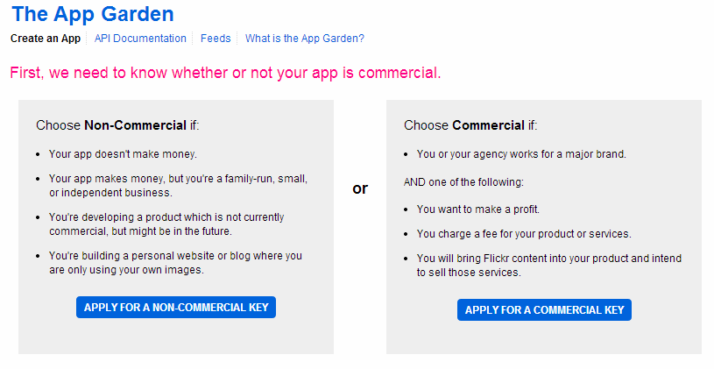This screenshot has height=369, width=714.
Task: Go to the Feeds page
Action: [216, 39]
